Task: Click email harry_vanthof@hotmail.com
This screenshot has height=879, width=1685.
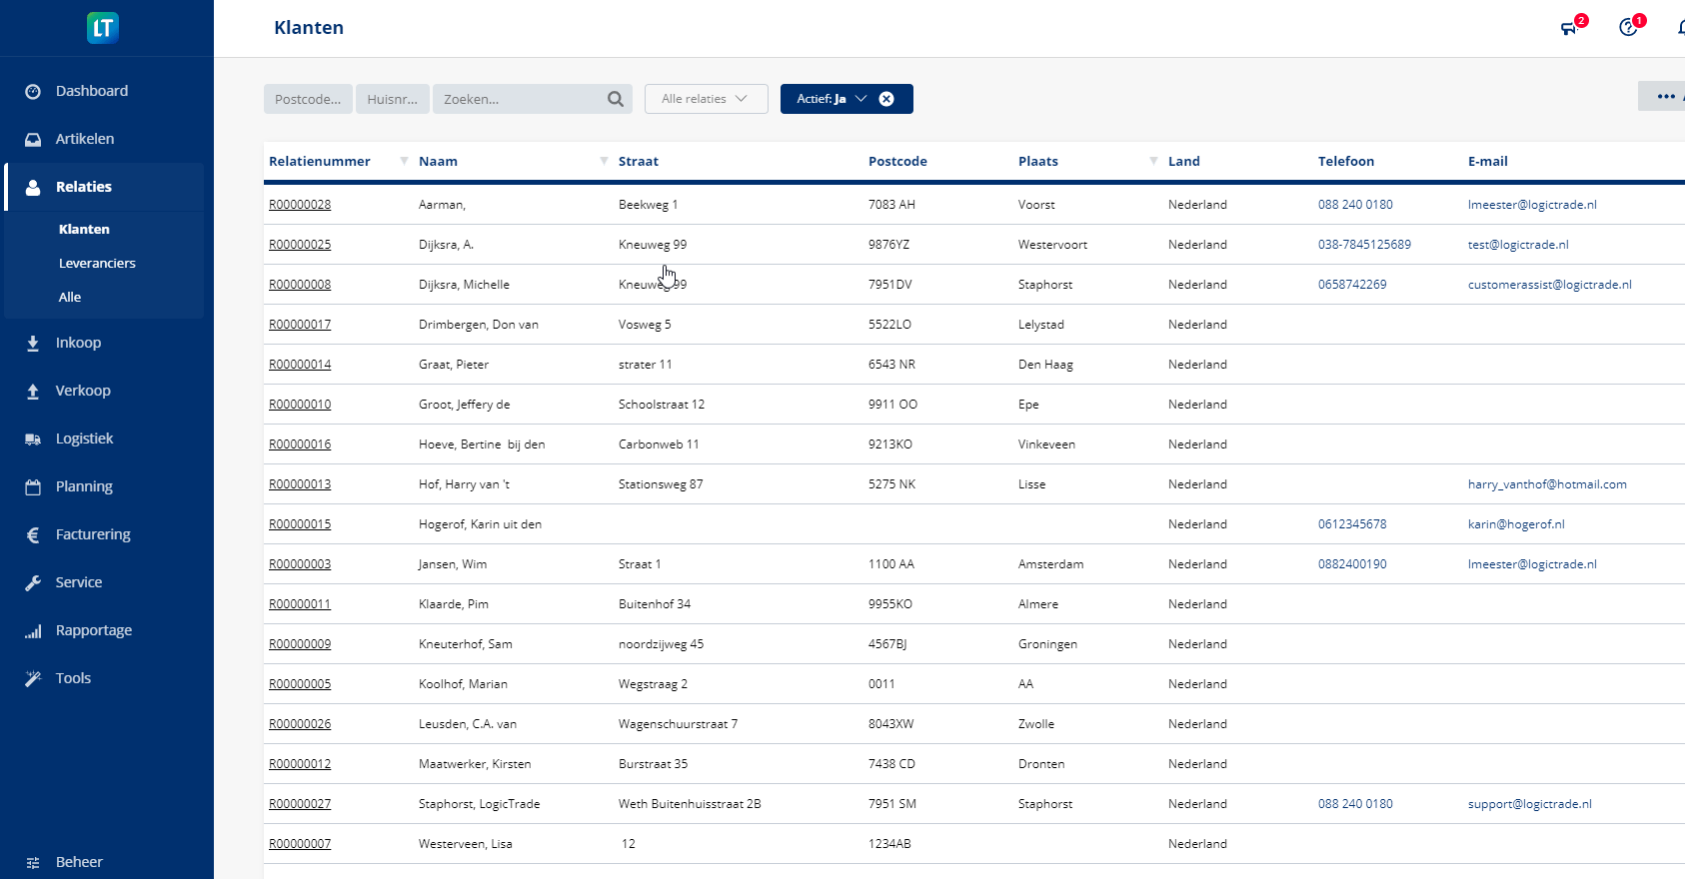Action: [1546, 484]
